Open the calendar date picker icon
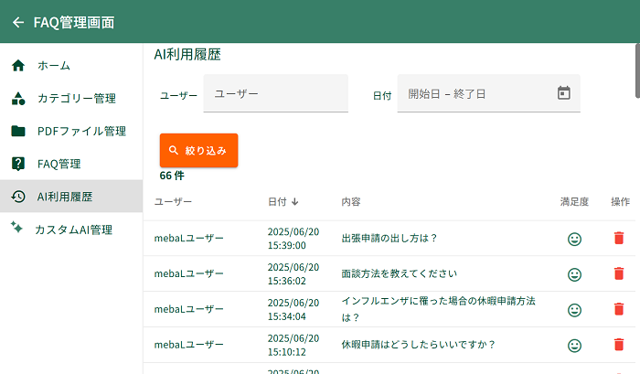Screen dimensions: 640x374 pyautogui.click(x=563, y=93)
